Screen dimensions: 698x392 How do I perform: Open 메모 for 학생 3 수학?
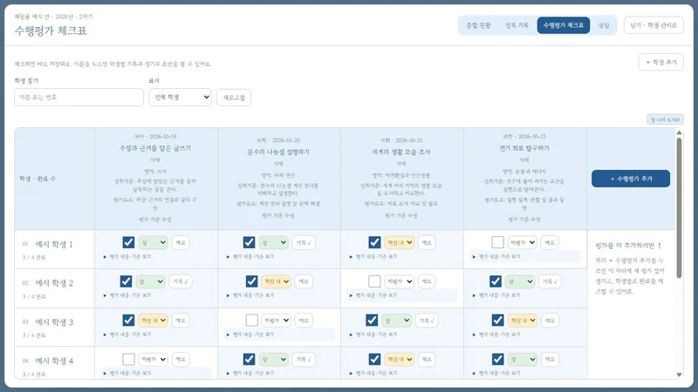(x=304, y=321)
